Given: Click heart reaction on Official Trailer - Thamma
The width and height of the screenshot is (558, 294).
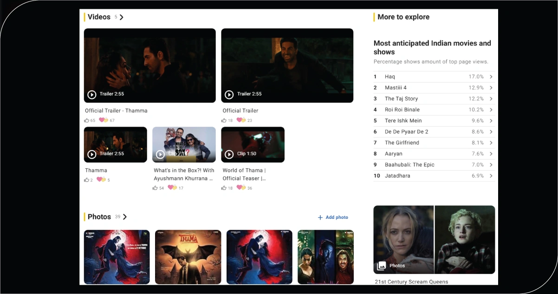Looking at the screenshot, I should (103, 121).
